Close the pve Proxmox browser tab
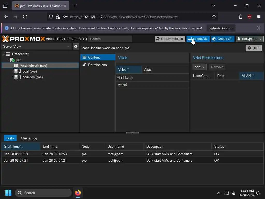The width and height of the screenshot is (265, 199). pyautogui.click(x=65, y=6)
